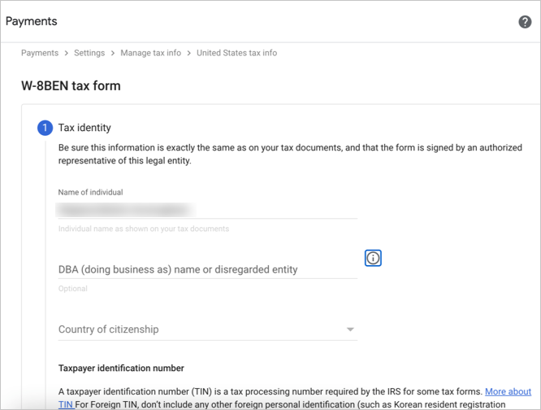
Task: Focus the Name of individual field
Action: (x=207, y=209)
